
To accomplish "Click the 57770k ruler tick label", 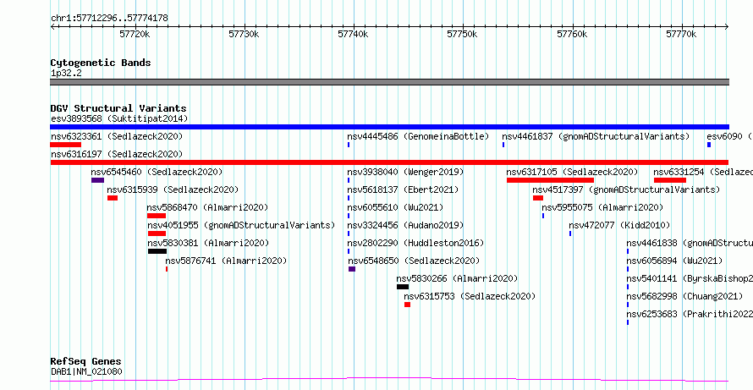I will pyautogui.click(x=681, y=34).
